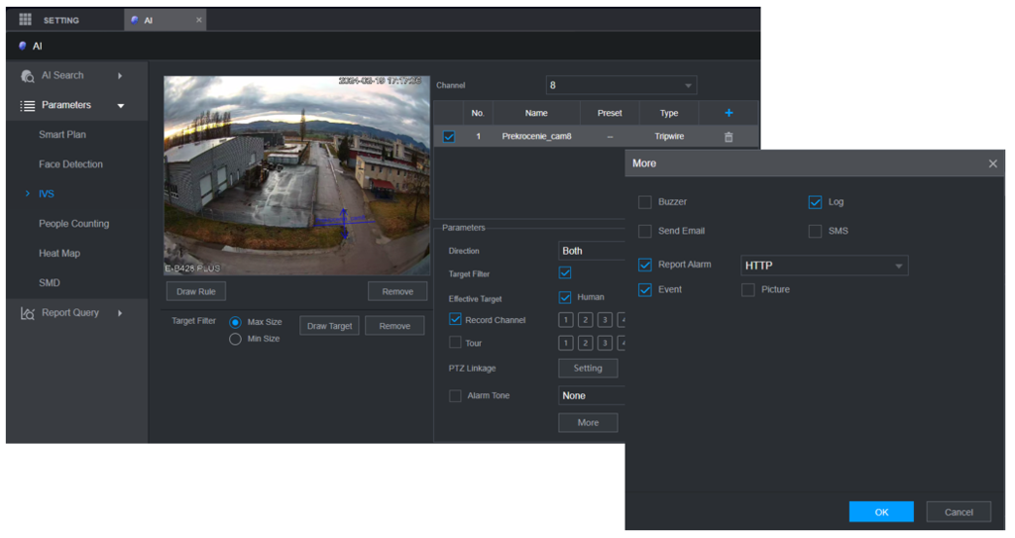1015x538 pixels.
Task: Open Face Detection in the sidebar
Action: 70,164
